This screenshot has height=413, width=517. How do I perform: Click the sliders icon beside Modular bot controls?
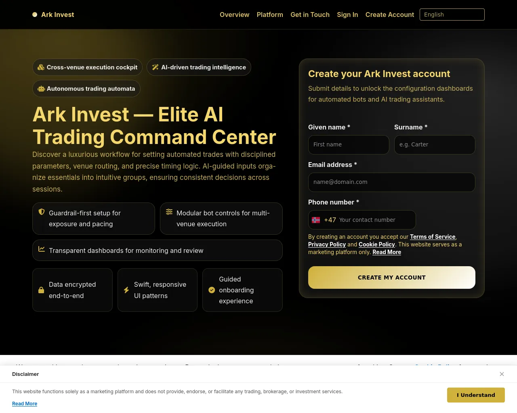coord(169,212)
